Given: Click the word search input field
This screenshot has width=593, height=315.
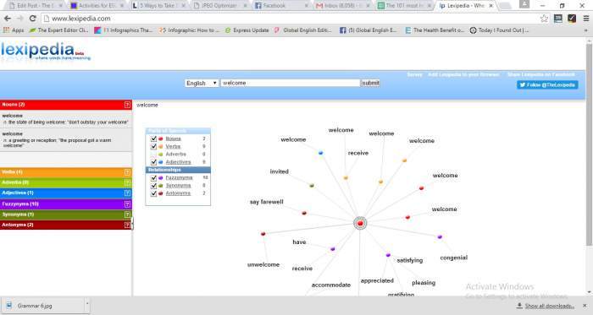Looking at the screenshot, I should pyautogui.click(x=291, y=83).
